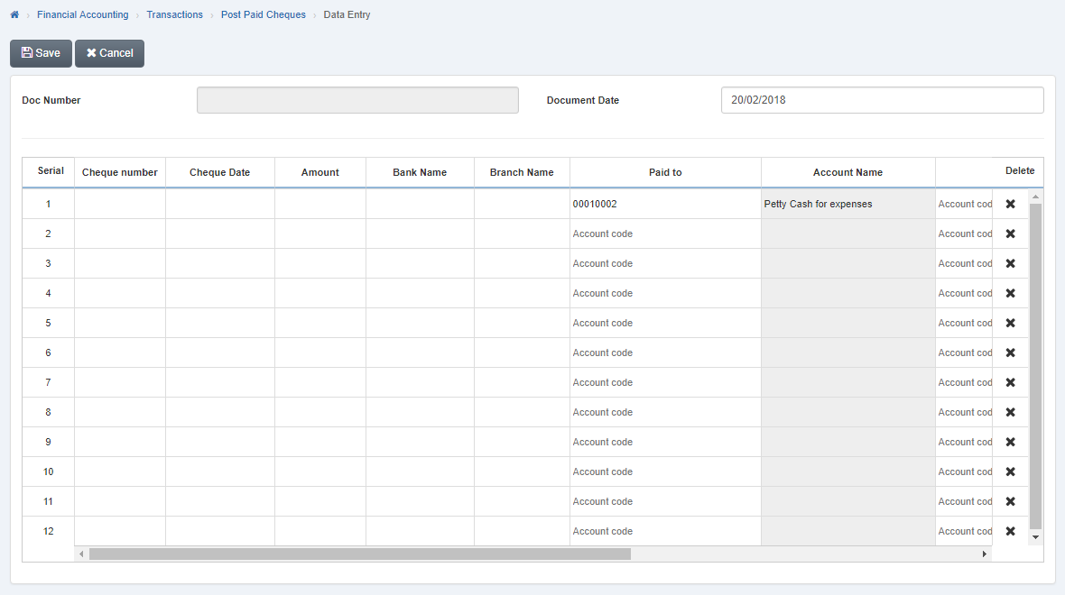
Task: Remove row 12 with delete icon
Action: [x=1010, y=531]
